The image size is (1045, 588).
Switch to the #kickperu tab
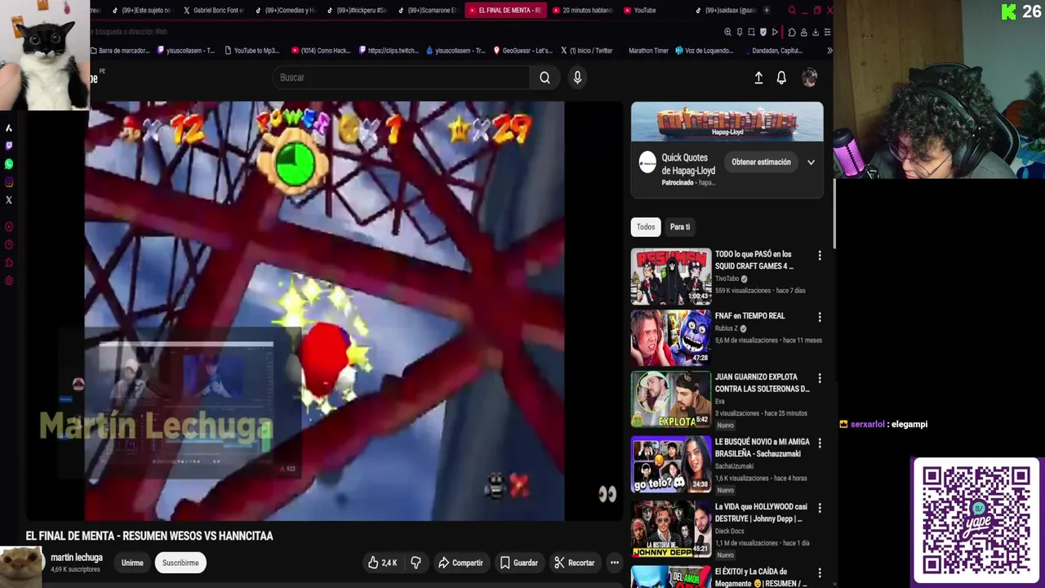[x=357, y=11]
